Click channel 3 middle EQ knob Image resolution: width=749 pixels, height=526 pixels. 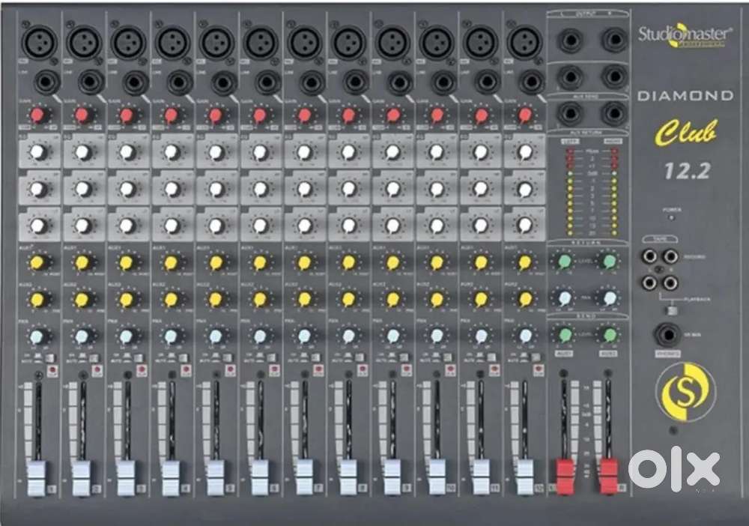click(127, 189)
